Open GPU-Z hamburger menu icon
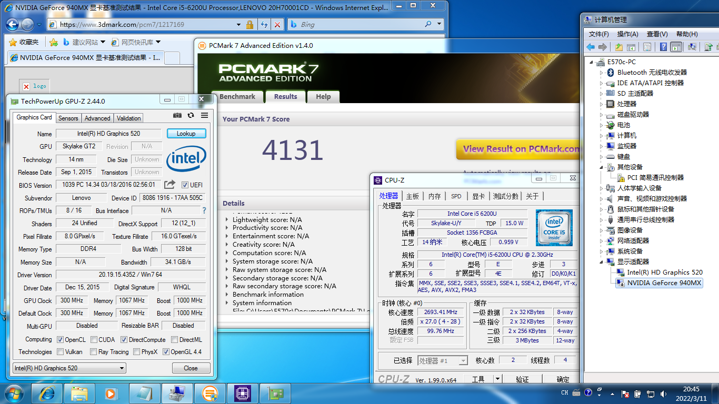The image size is (719, 404). pyautogui.click(x=204, y=116)
